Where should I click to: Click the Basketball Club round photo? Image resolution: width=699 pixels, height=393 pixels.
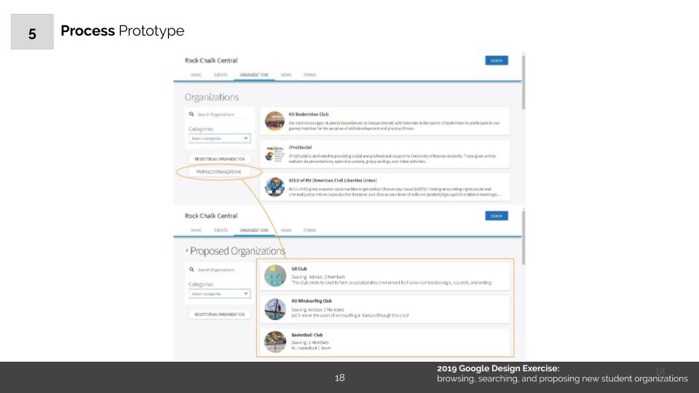click(x=275, y=341)
